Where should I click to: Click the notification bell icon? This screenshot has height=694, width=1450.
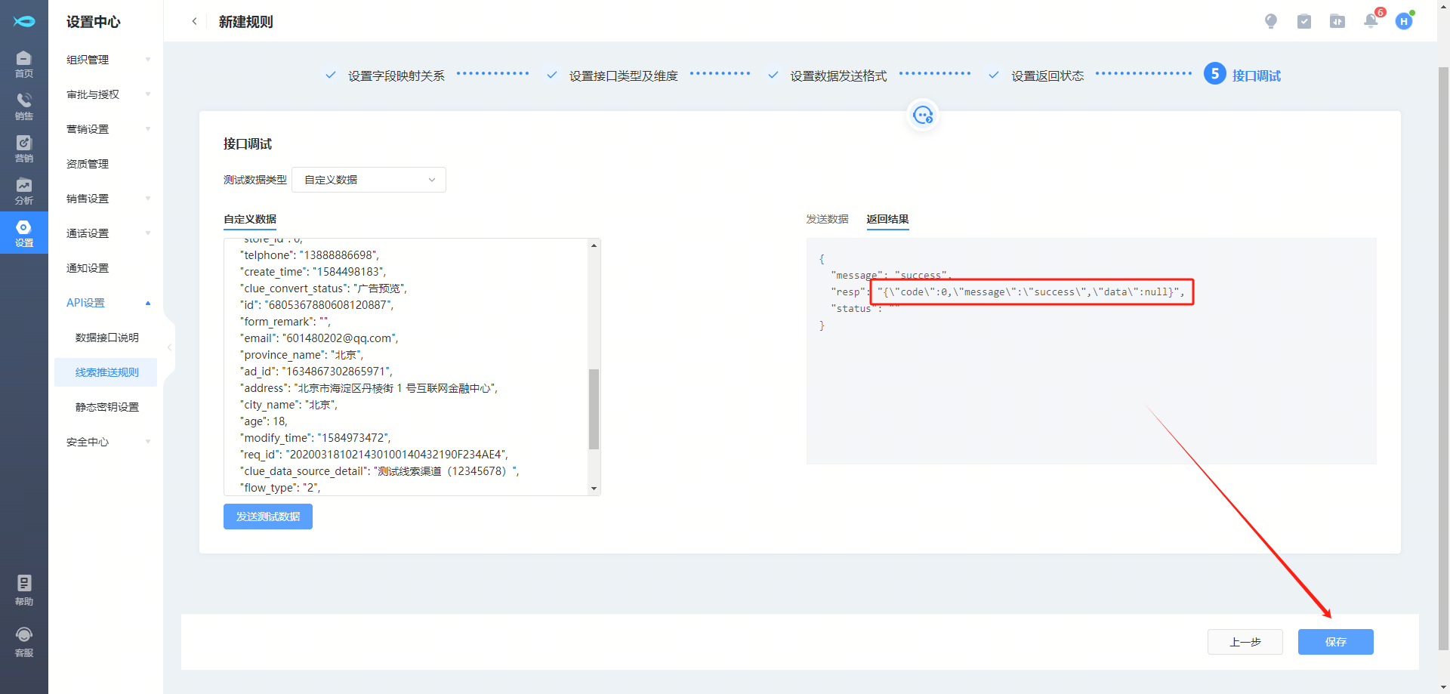pos(1371,21)
